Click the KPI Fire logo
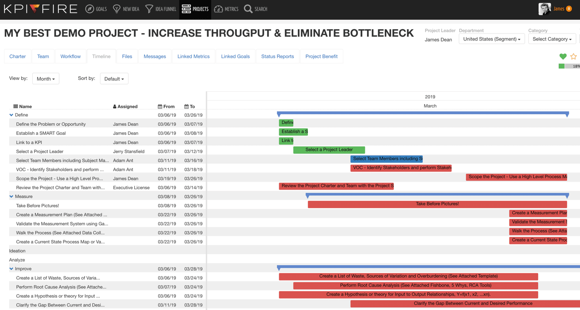 41,9
